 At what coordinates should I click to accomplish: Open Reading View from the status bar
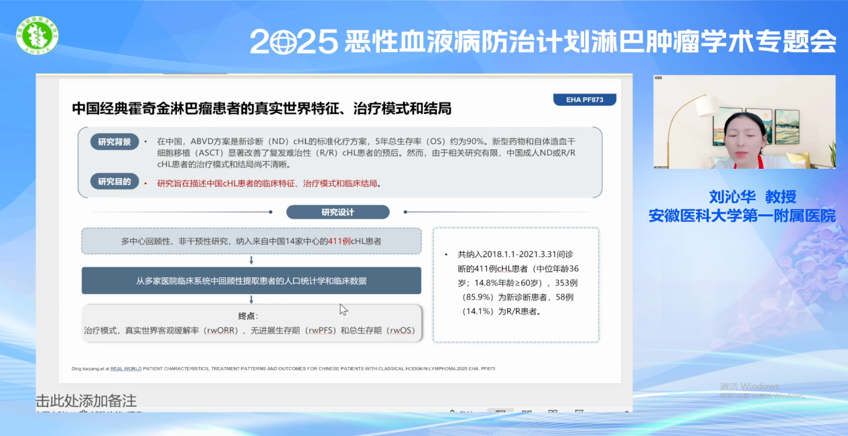click(553, 411)
